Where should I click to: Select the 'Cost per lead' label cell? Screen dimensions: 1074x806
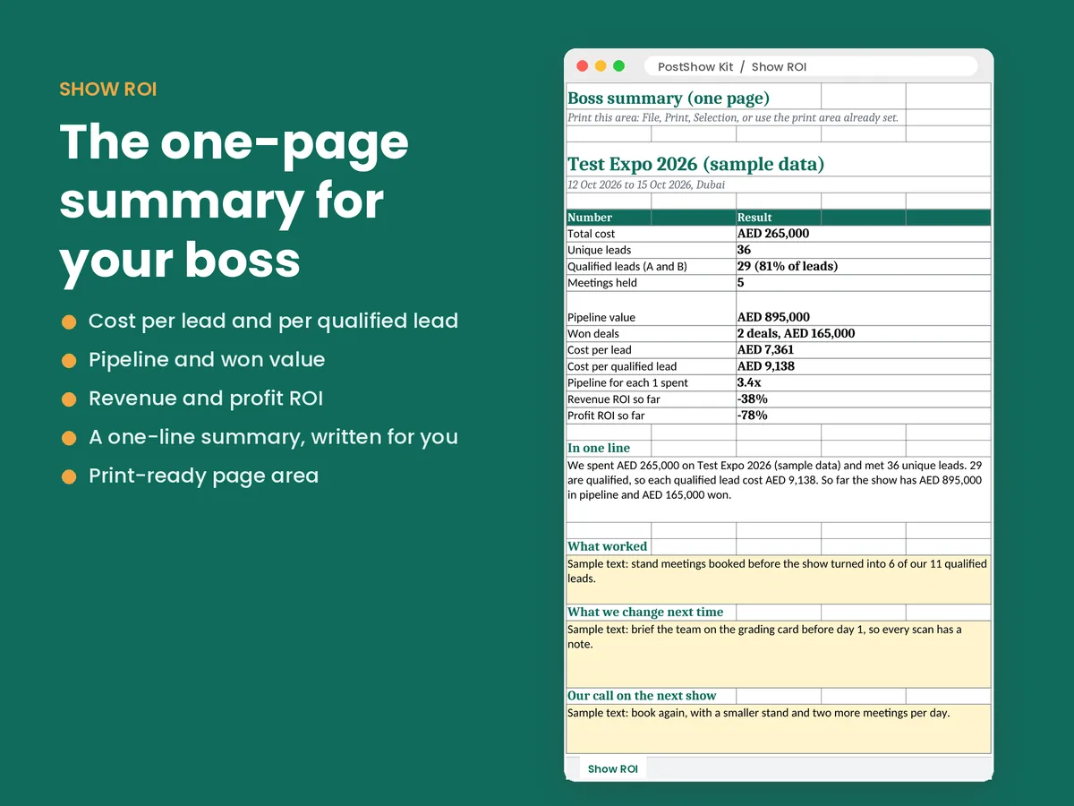coord(651,349)
